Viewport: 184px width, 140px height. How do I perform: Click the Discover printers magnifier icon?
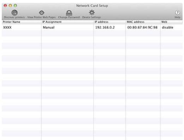14,13
